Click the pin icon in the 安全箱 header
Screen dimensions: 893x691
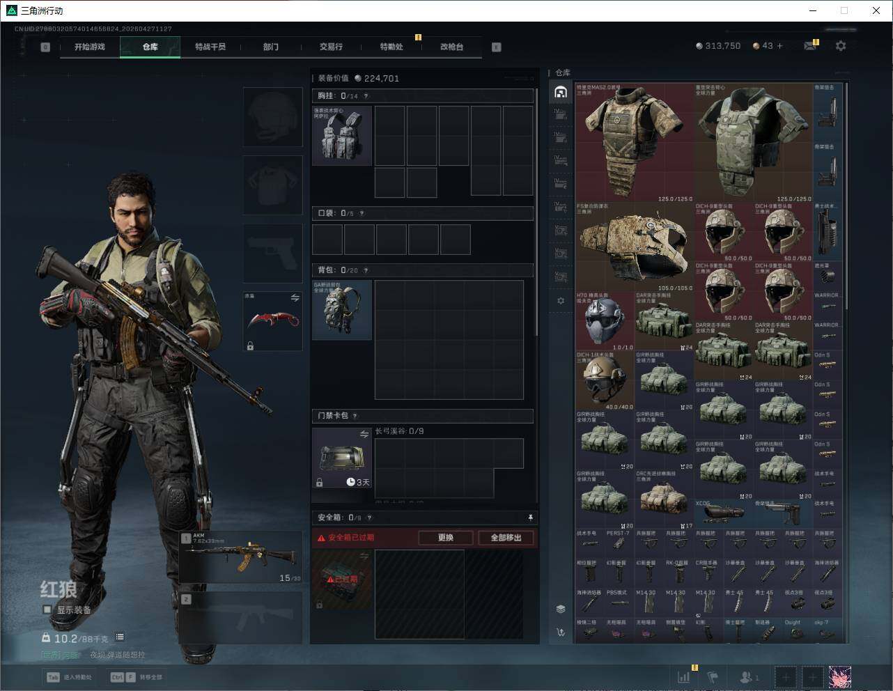(530, 518)
